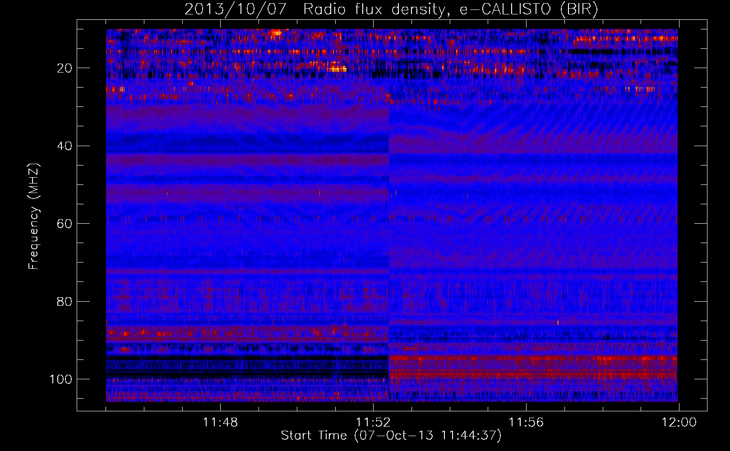
Task: Click the 'Start Time (07-Oct-13 11:44:37)' label
Action: pyautogui.click(x=391, y=436)
